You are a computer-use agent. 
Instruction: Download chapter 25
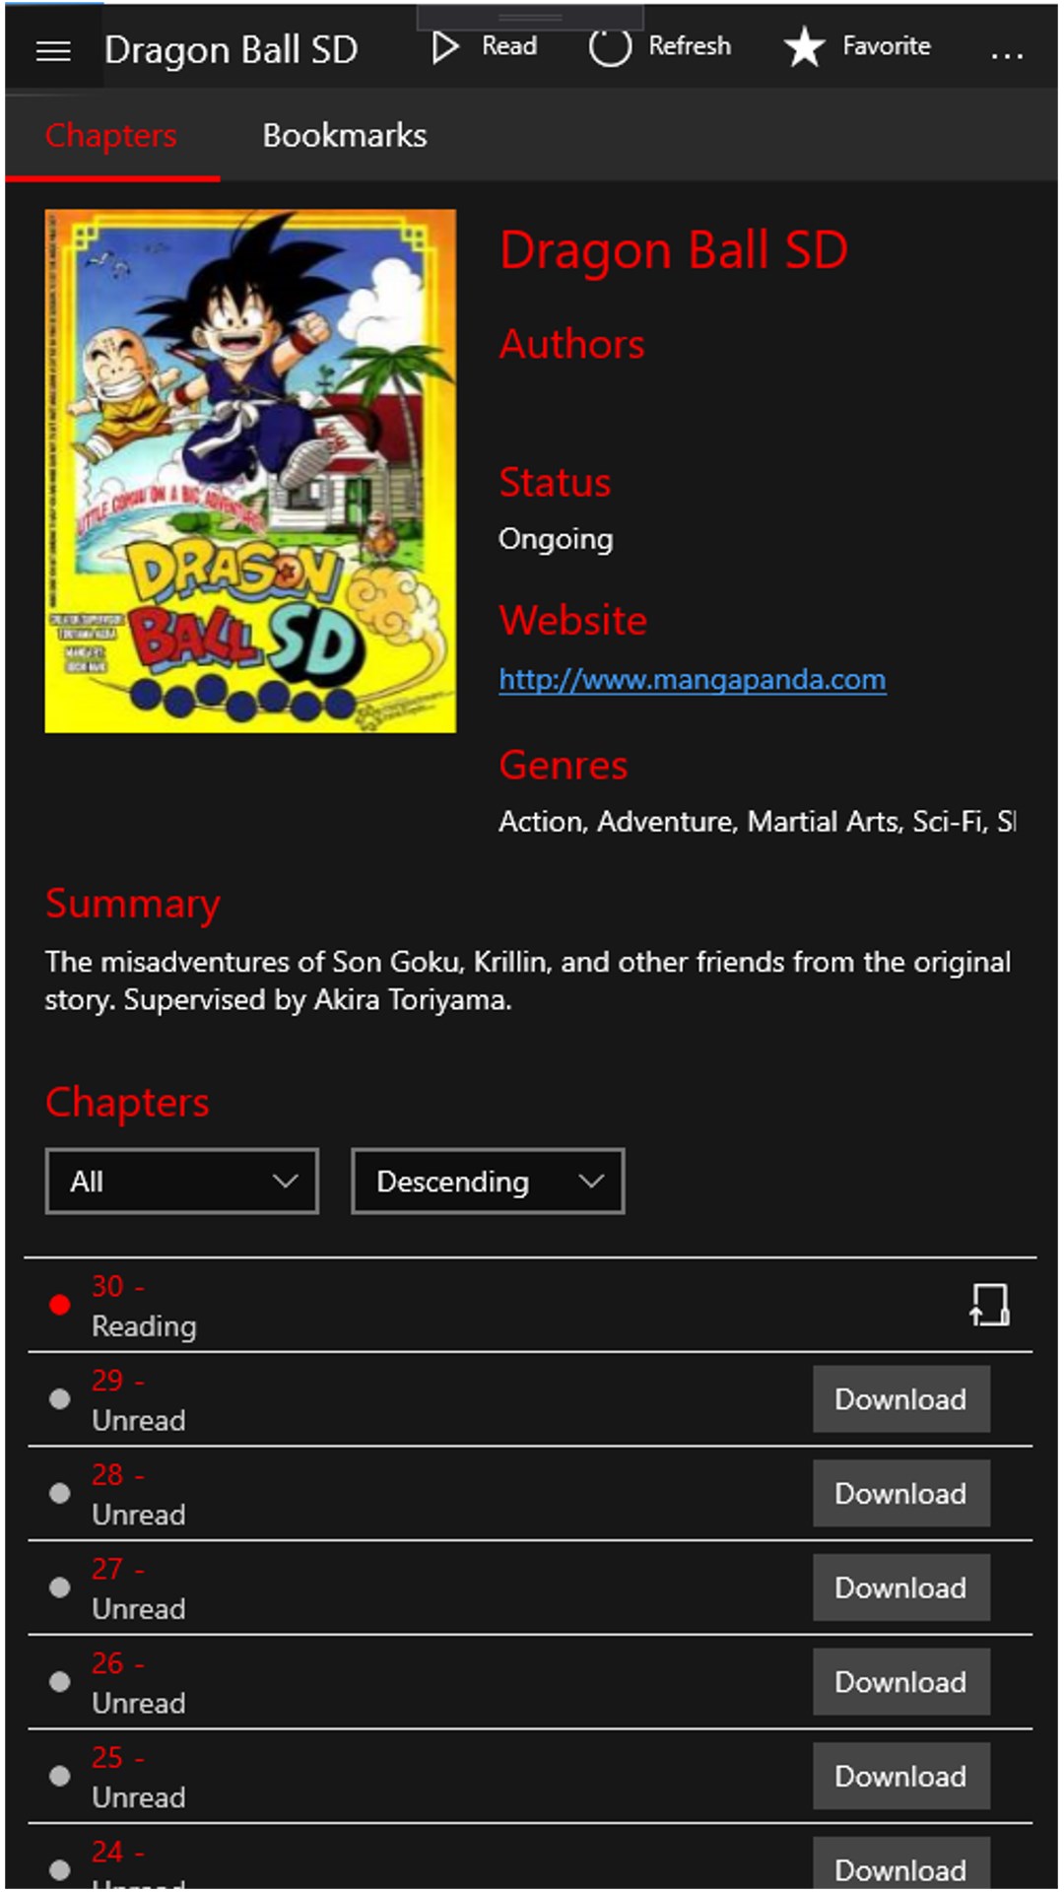901,1776
